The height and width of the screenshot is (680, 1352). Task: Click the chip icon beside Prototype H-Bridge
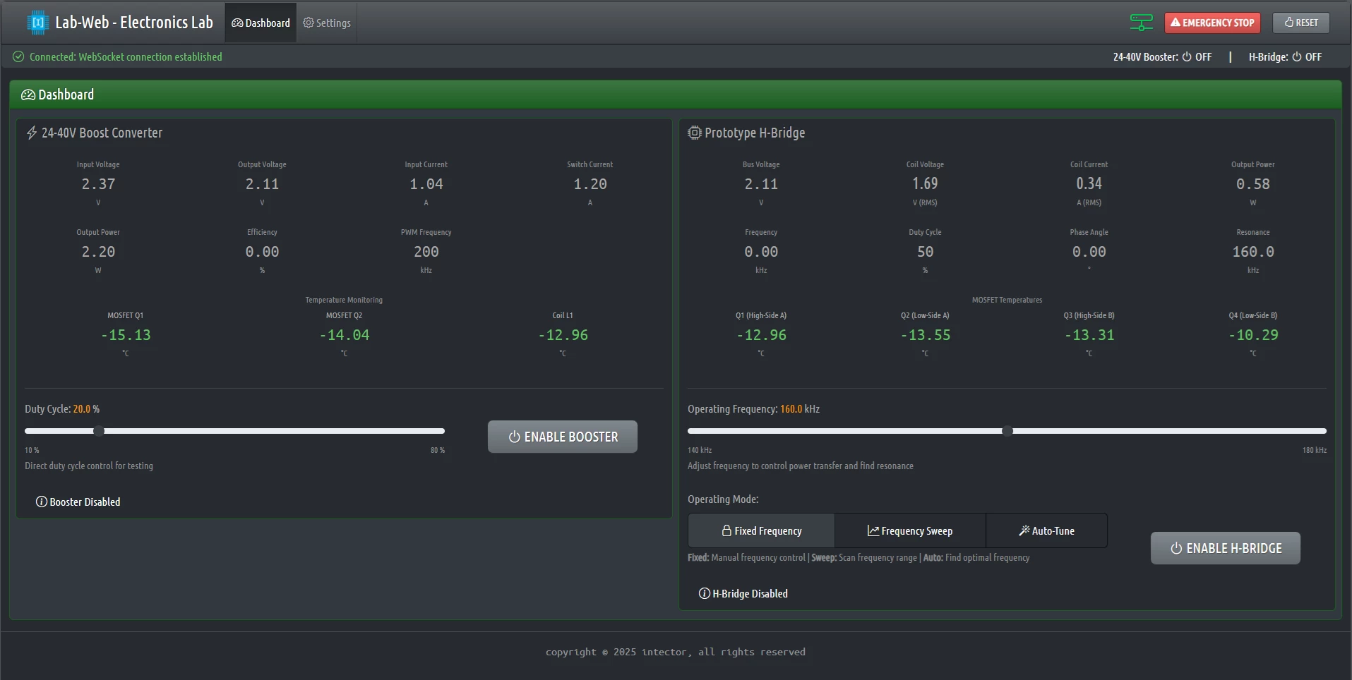(x=695, y=133)
